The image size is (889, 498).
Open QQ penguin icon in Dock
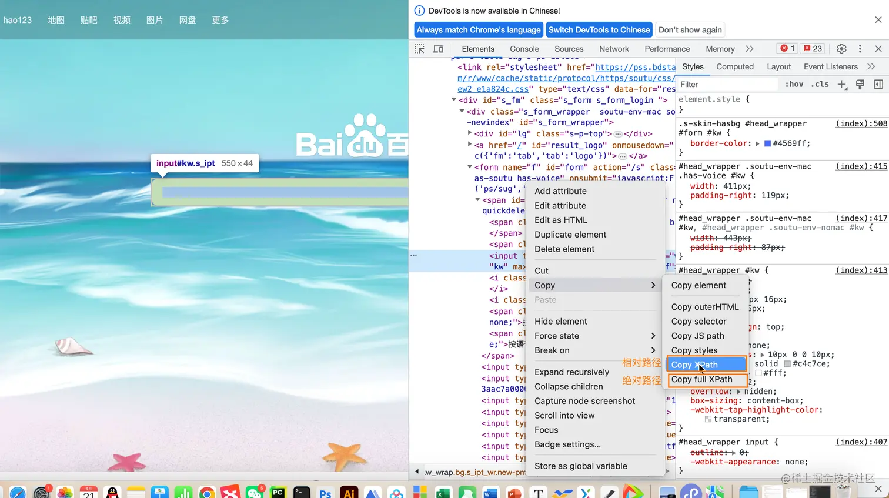(112, 493)
